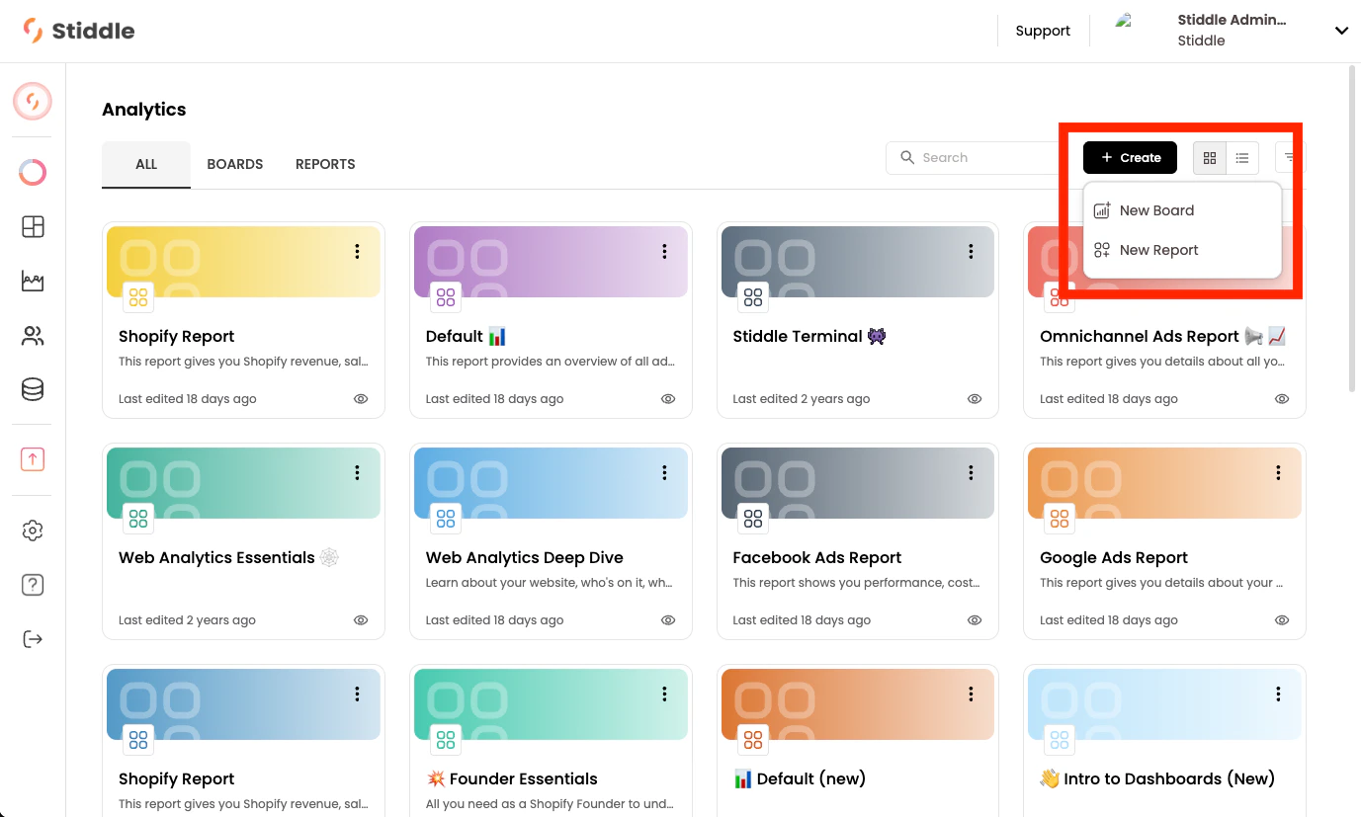Open three-dot menu on Founder Essentials card
This screenshot has width=1361, height=817.
point(664,694)
